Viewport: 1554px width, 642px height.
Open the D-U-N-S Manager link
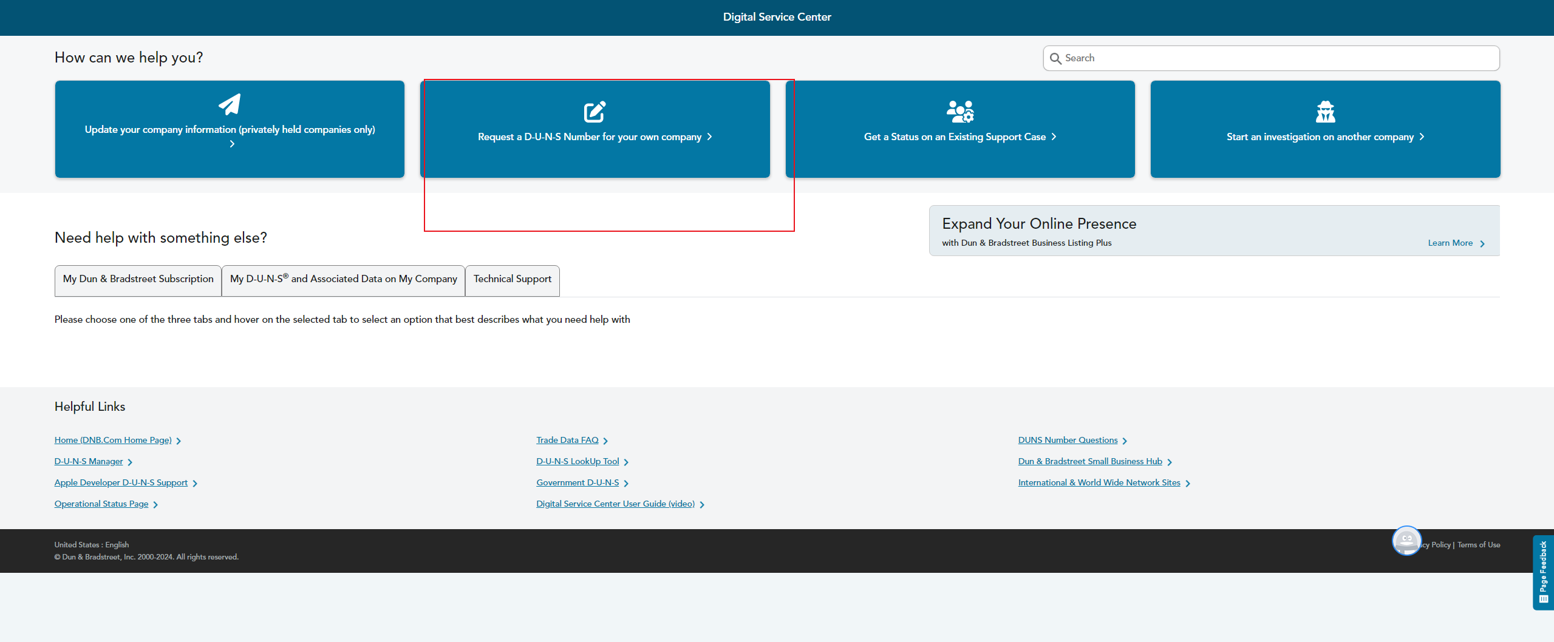[89, 461]
